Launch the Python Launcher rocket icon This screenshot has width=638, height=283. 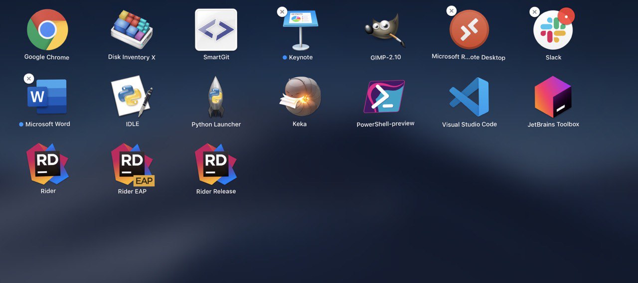coord(216,97)
